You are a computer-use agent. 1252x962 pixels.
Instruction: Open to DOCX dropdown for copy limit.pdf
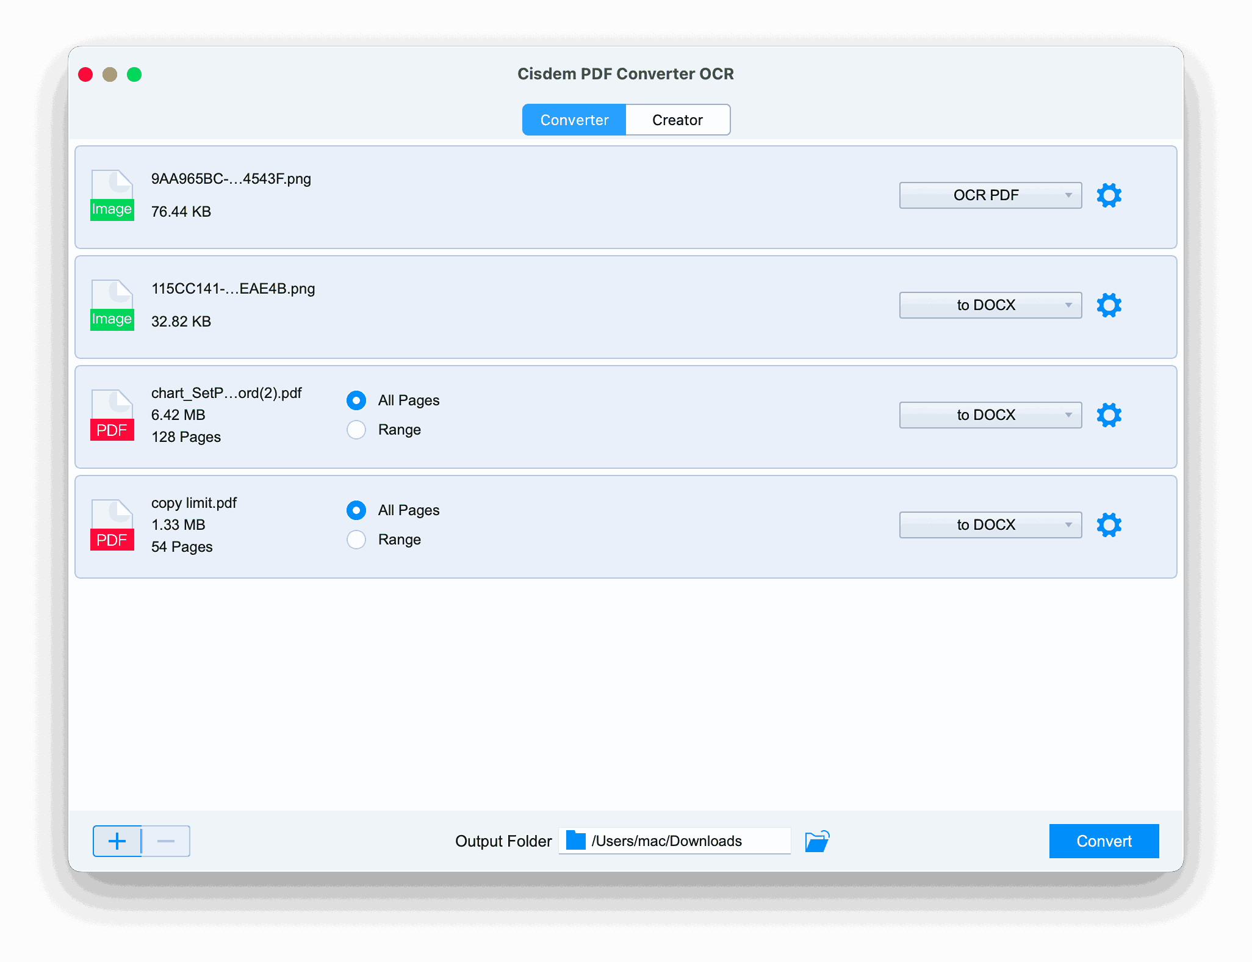point(990,525)
